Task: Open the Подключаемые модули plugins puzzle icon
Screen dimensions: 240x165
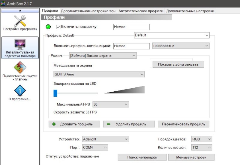Action: pyautogui.click(x=20, y=68)
